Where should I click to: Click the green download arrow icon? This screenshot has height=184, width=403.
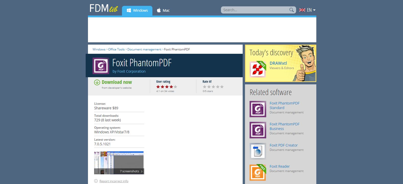tap(97, 82)
